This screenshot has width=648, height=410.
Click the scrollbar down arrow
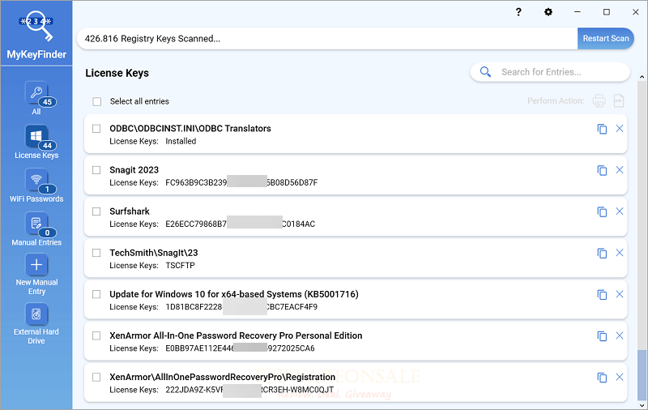642,405
